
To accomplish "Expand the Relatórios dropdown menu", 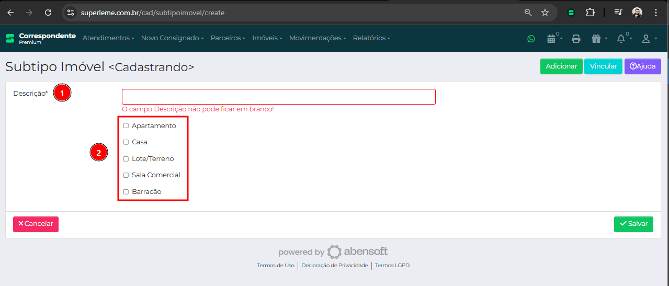I will click(371, 38).
